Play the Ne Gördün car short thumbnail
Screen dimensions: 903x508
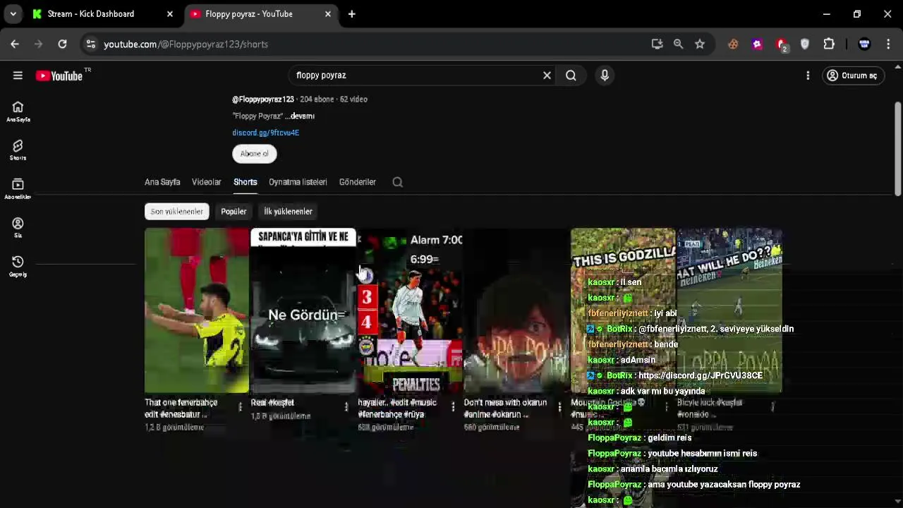303,310
